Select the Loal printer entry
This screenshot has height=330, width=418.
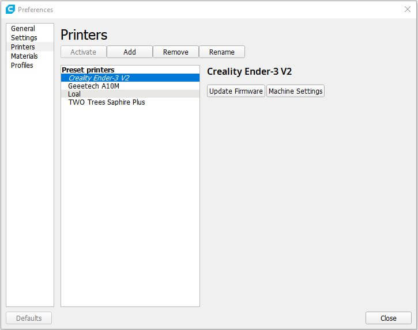tap(74, 94)
